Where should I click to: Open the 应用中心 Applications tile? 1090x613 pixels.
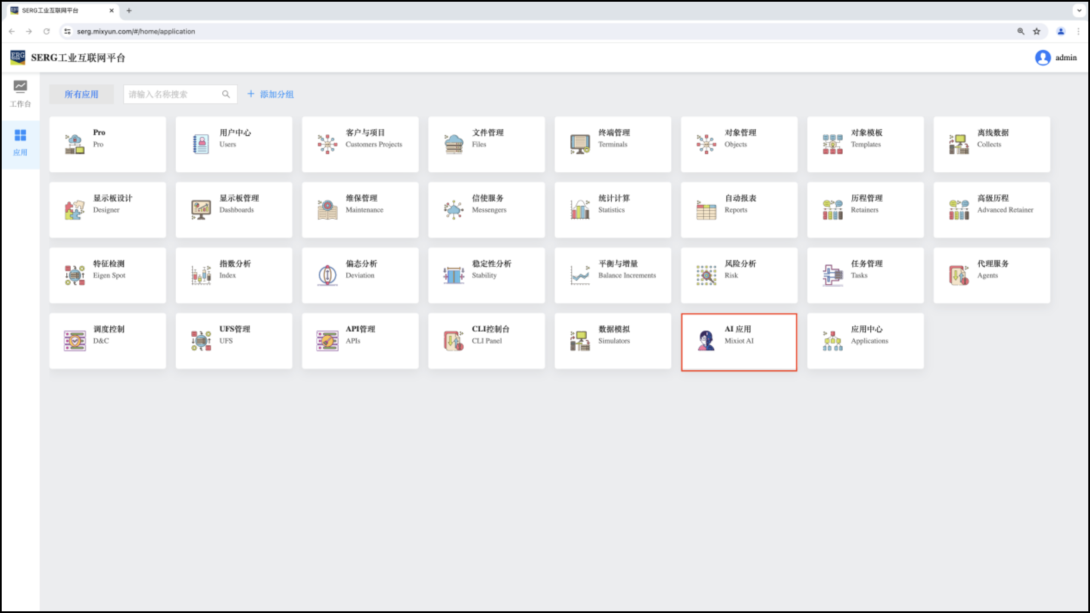(x=865, y=341)
